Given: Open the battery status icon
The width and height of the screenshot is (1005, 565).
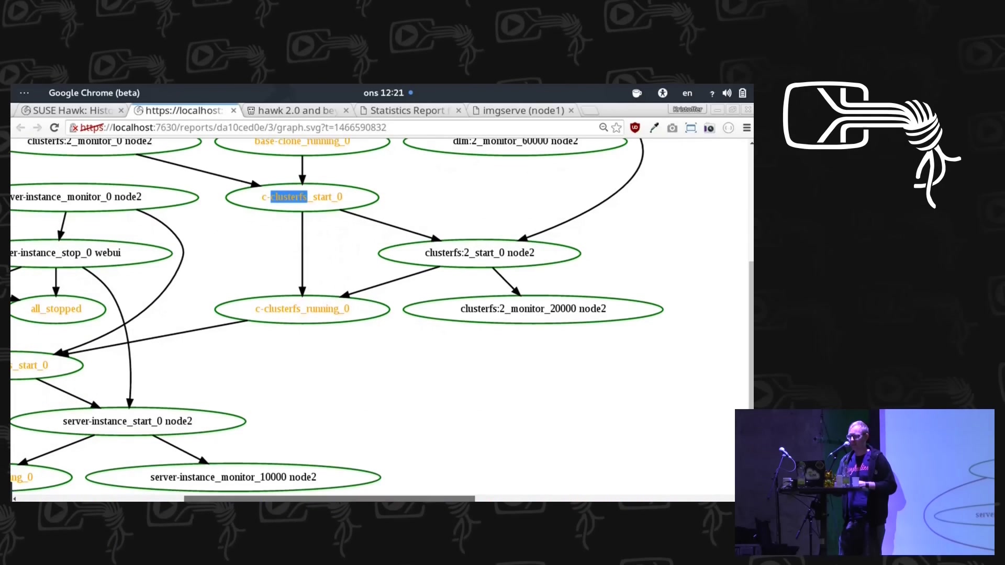Looking at the screenshot, I should point(742,93).
